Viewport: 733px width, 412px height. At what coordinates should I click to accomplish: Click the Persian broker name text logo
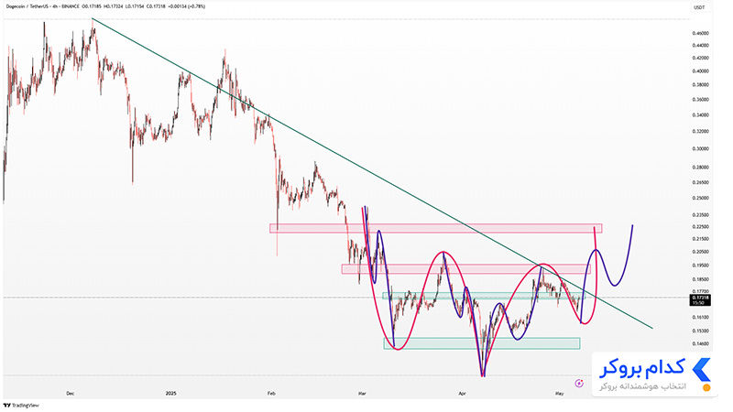[642, 369]
